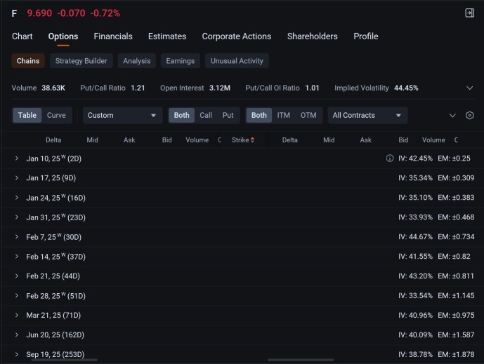Click the Put/Call Ratio 1.21 value
This screenshot has width=484, height=364.
[x=138, y=88]
